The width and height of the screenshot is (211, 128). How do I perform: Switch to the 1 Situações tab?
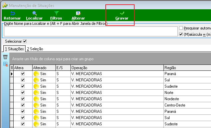pyautogui.click(x=14, y=49)
